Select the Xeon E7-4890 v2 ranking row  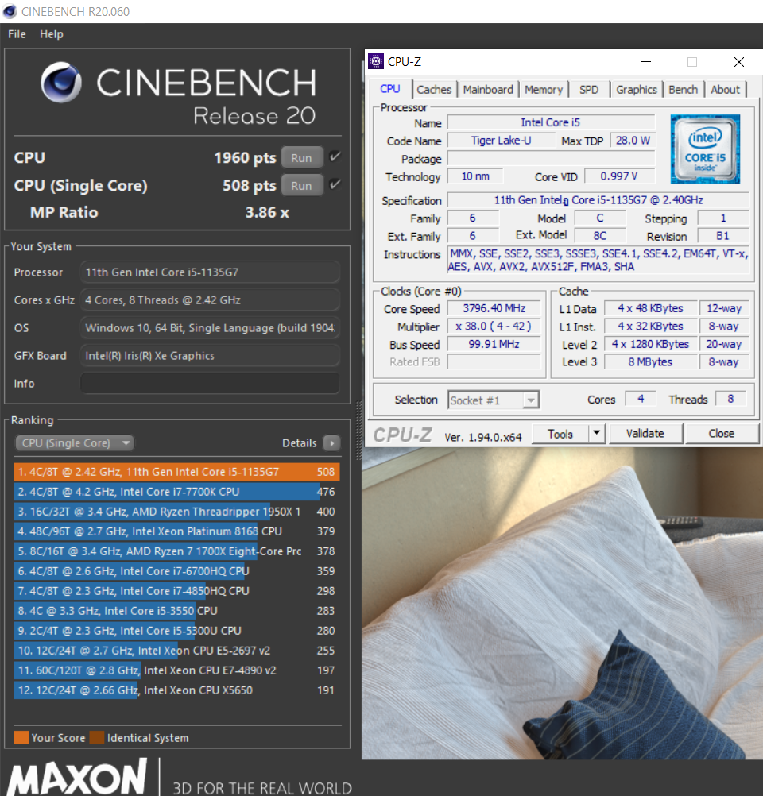pyautogui.click(x=176, y=670)
